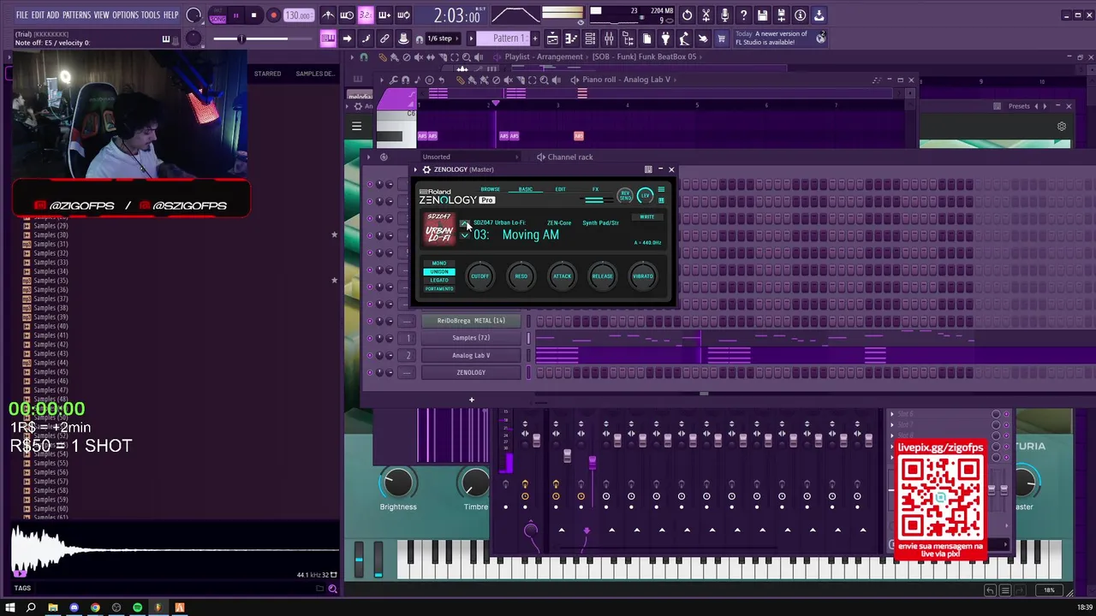Click the ZENOLOGY plugin gear icon

tap(426, 169)
